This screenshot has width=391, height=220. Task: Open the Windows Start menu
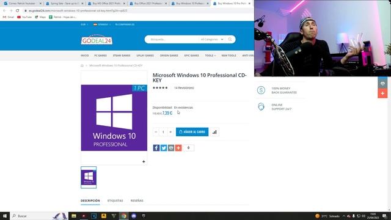pyautogui.click(x=5, y=216)
